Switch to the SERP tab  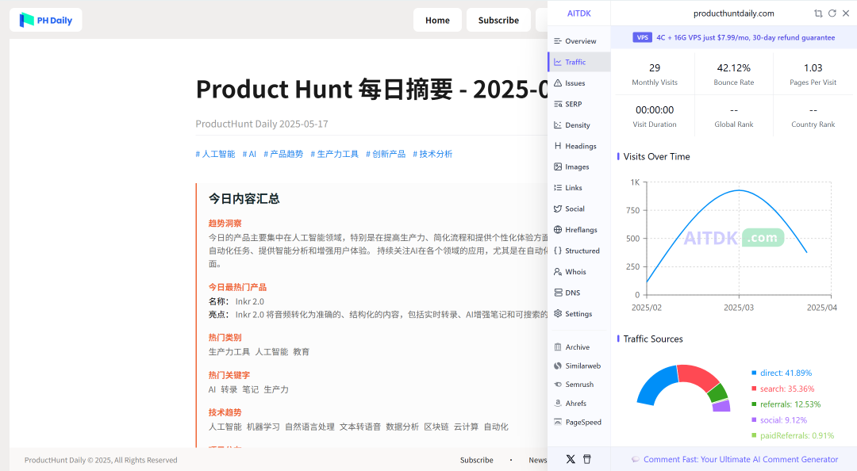click(578, 104)
